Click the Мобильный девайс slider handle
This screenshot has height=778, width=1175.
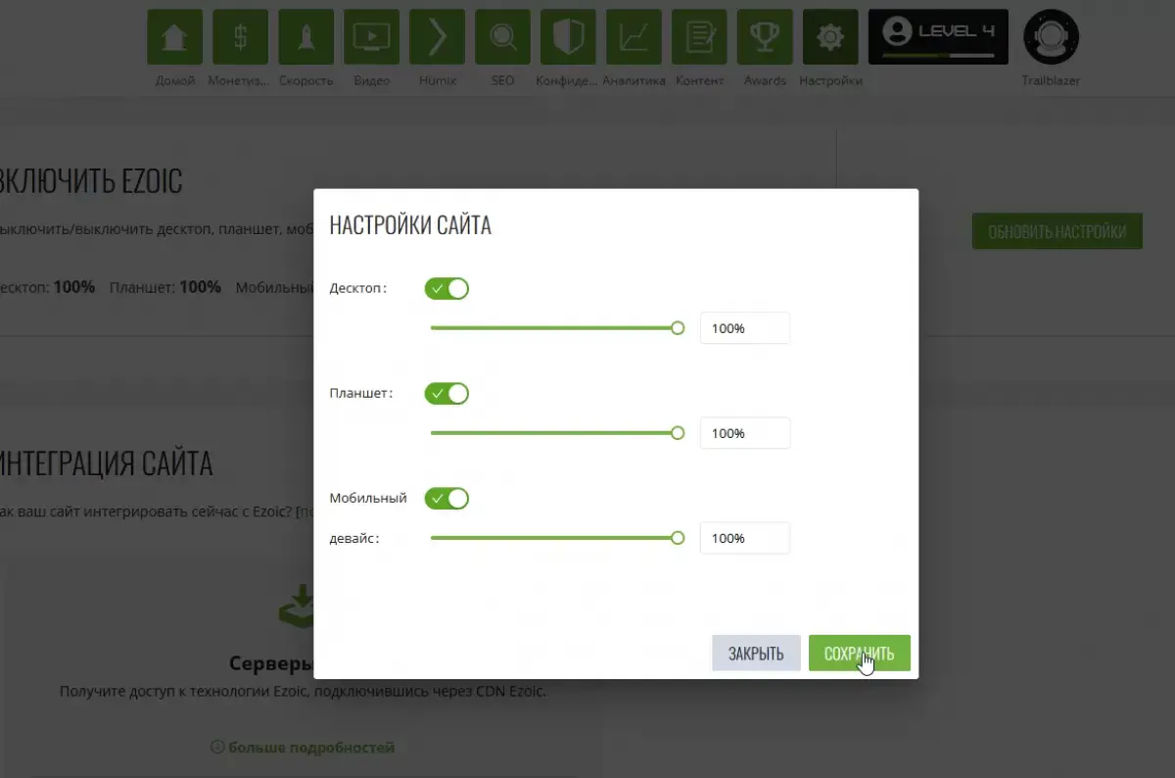point(678,538)
